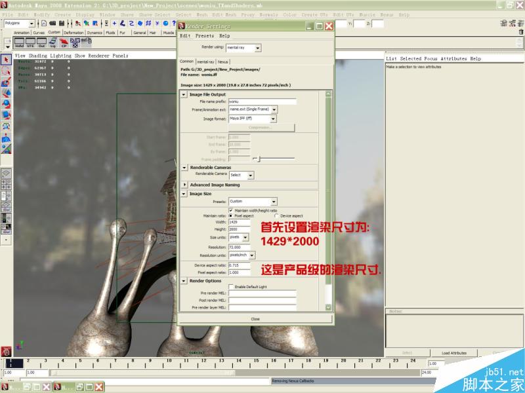Screen dimensions: 525x393
Task: Click the CP red arrow shelf icon
Action: pyautogui.click(x=64, y=43)
